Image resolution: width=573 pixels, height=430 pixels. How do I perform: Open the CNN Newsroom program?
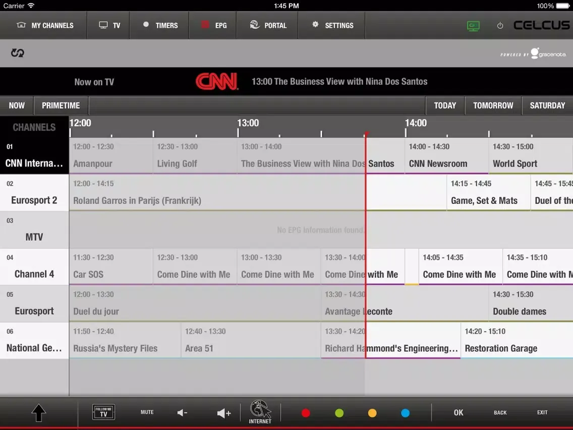446,156
